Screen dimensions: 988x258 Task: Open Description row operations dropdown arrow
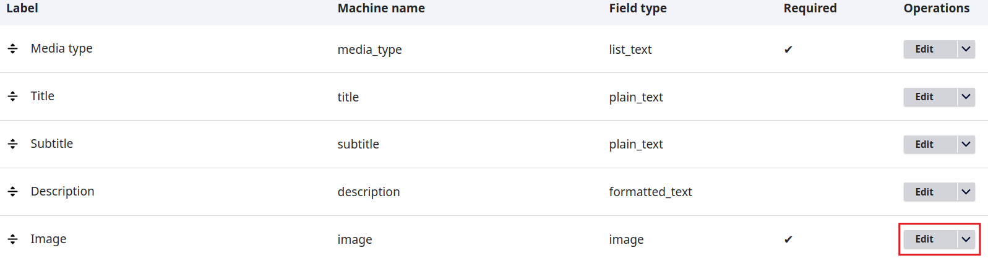point(966,192)
